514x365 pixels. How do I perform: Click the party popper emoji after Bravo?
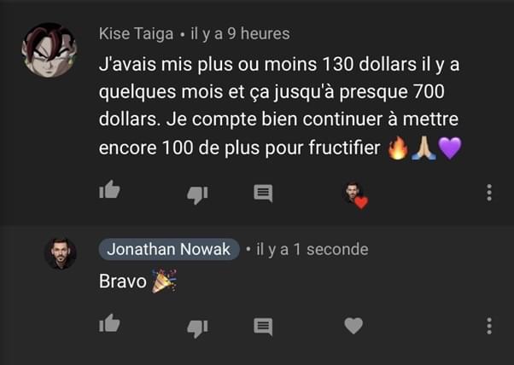164,281
